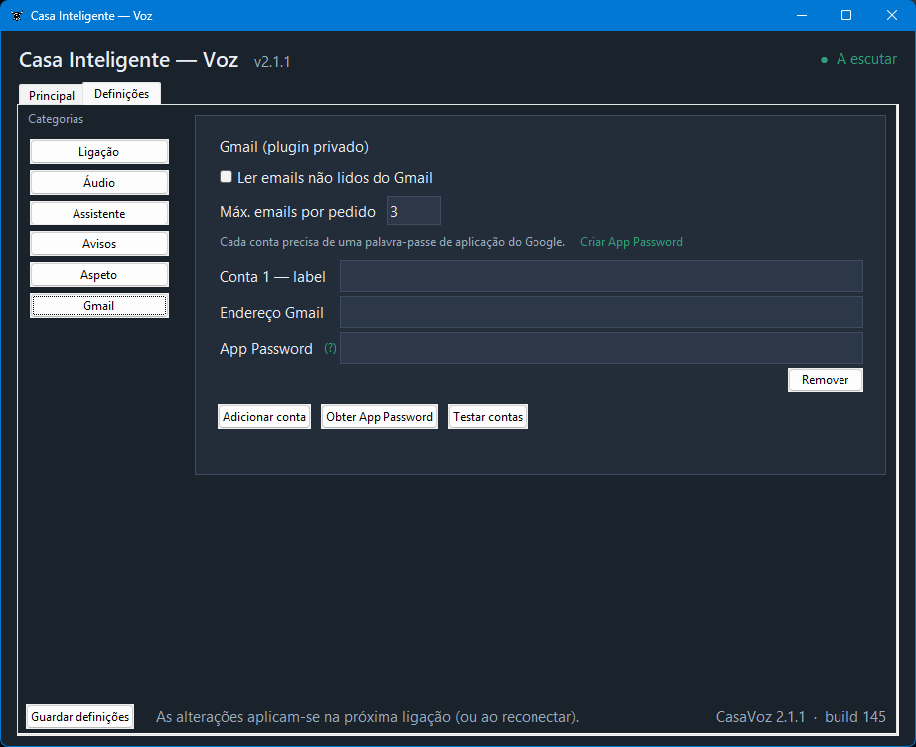916x747 pixels.
Task: Switch to the Principal tab
Action: (52, 95)
